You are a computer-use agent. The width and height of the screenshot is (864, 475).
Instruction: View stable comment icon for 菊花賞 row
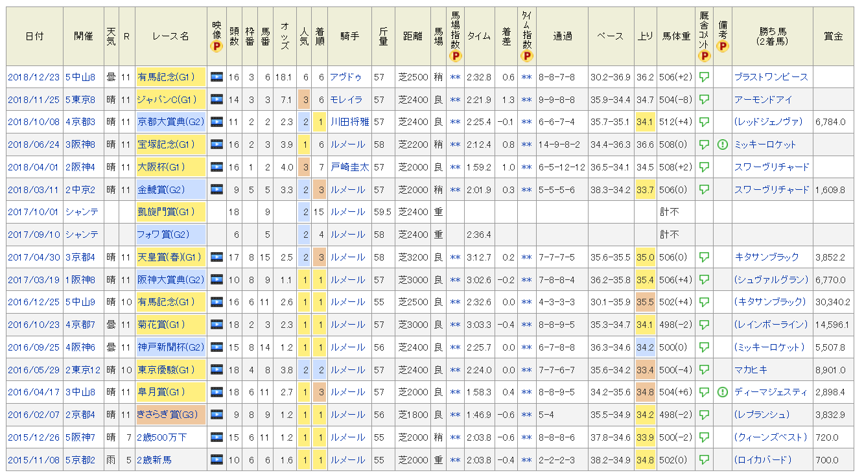[704, 325]
